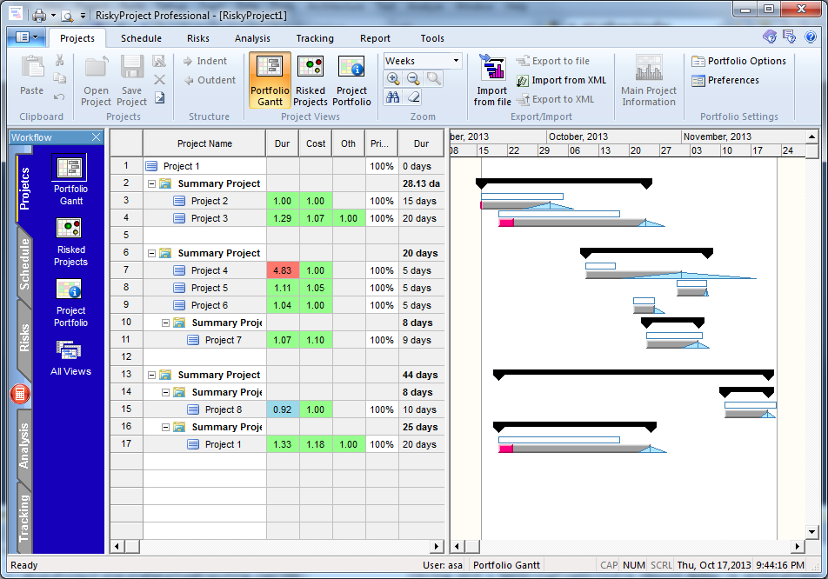Select Project 8 in the project list
Viewport: 828px width, 579px height.
pos(222,409)
